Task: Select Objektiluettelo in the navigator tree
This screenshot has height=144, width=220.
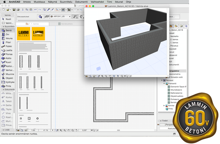Action: [177, 96]
